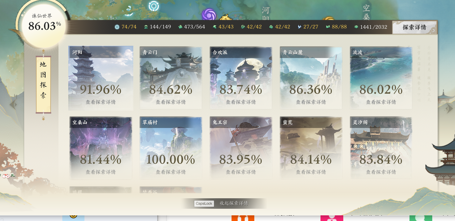The image size is (455, 221).
Task: Click the 43/43 counter text
Action: point(226,27)
